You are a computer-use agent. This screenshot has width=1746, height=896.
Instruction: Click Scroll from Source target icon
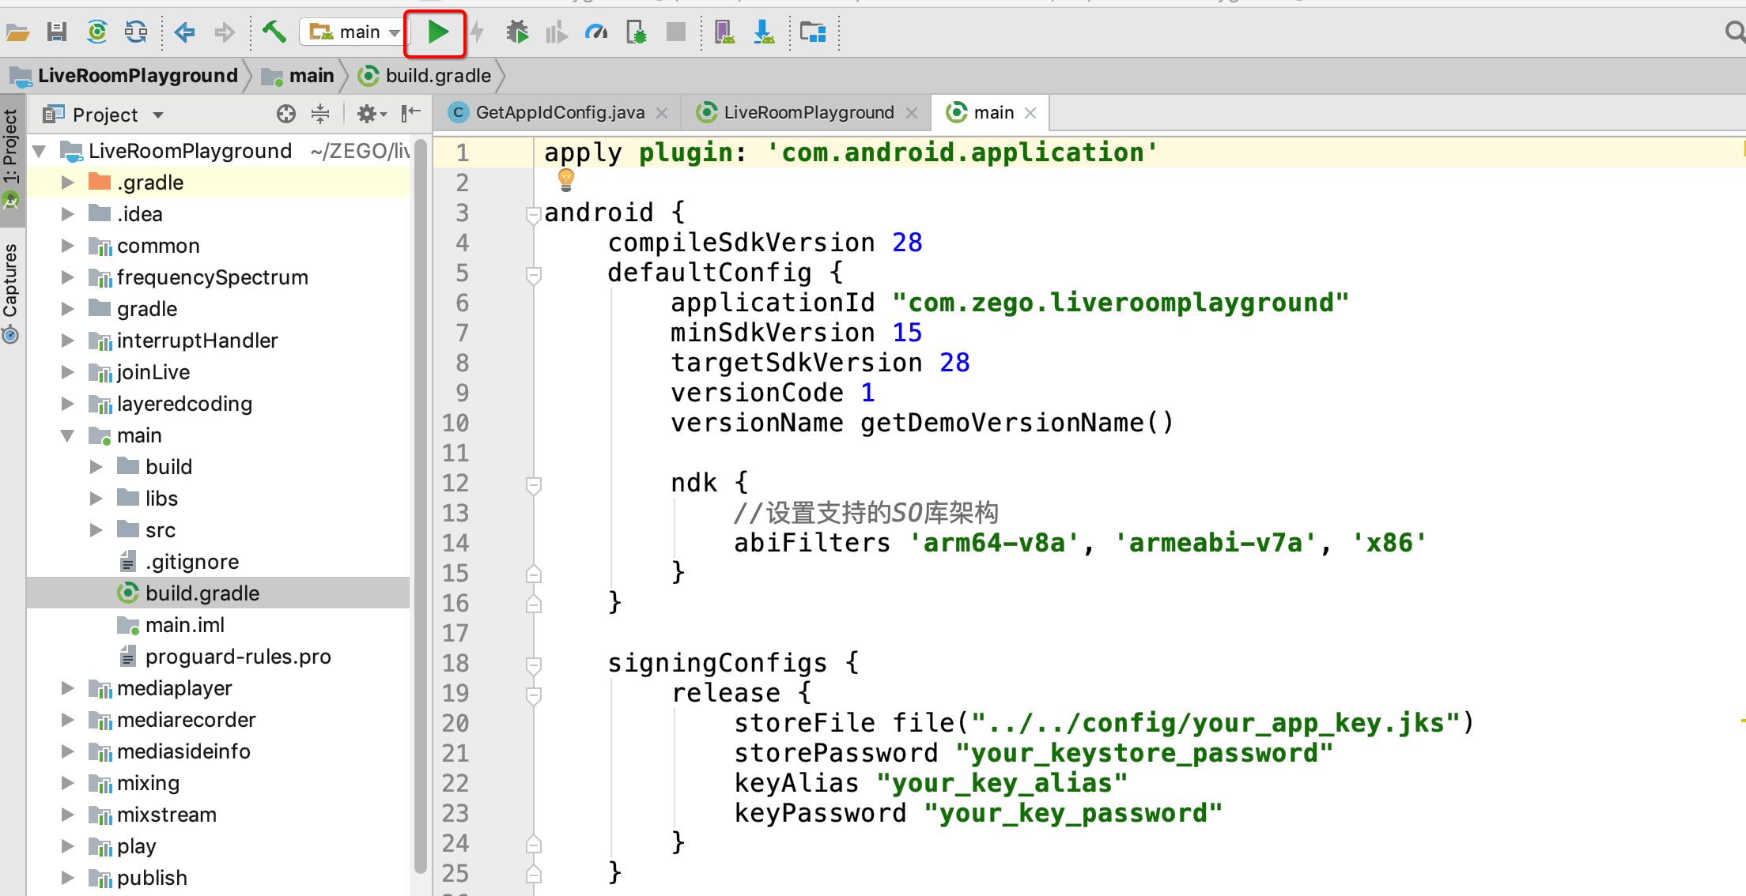286,115
